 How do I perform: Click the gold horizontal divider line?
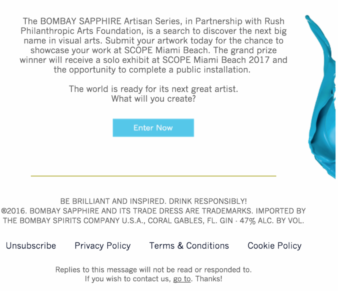[x=153, y=175]
